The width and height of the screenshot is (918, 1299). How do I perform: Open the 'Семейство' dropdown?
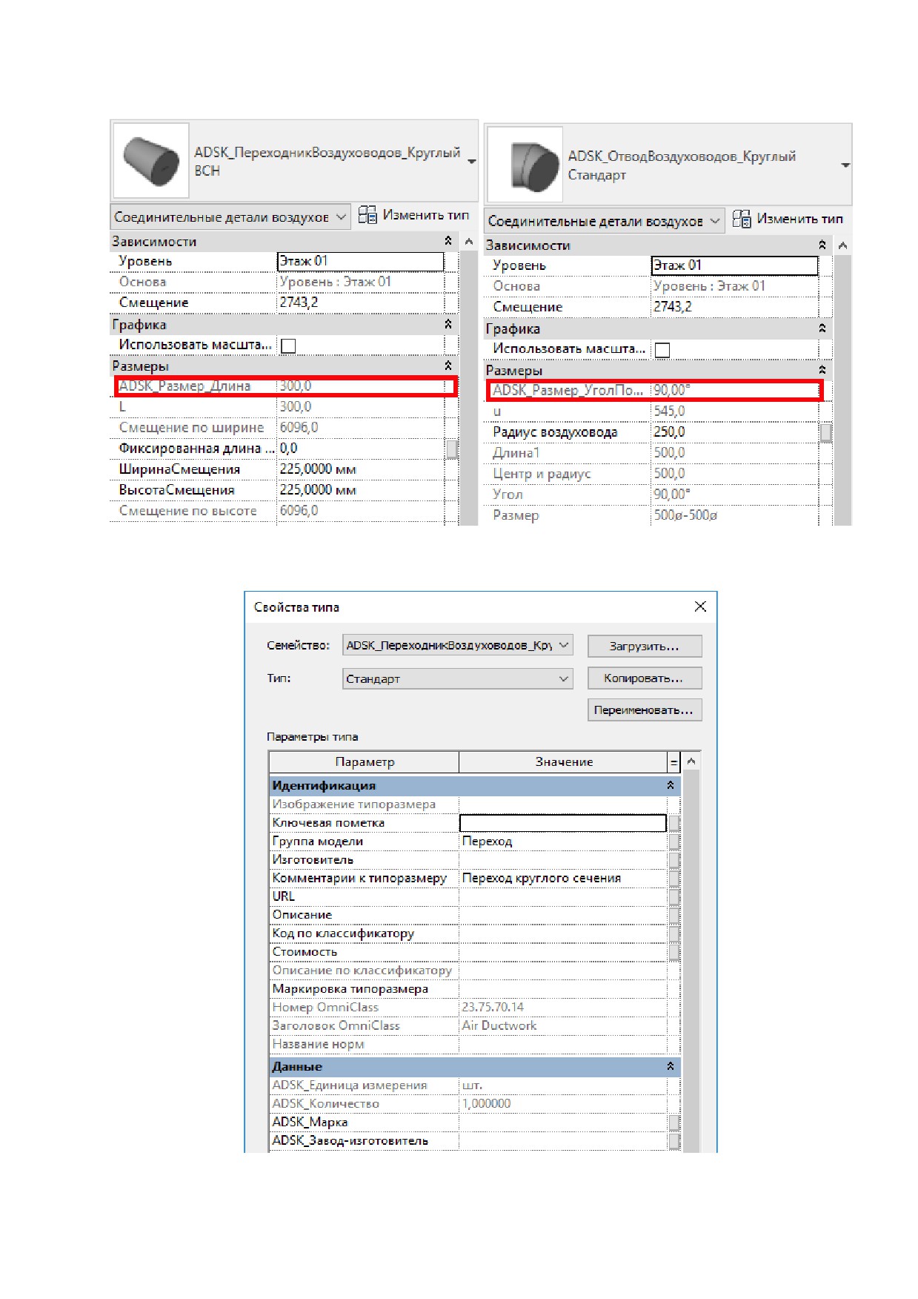pos(458,645)
